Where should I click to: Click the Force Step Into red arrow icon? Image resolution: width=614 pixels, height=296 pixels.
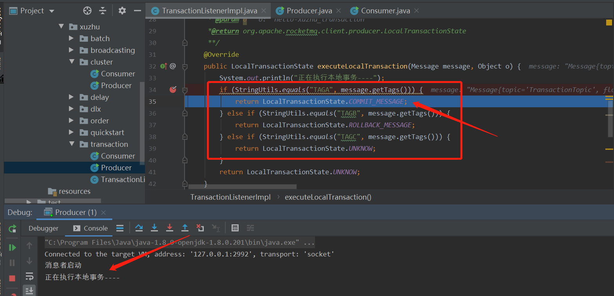tap(170, 228)
